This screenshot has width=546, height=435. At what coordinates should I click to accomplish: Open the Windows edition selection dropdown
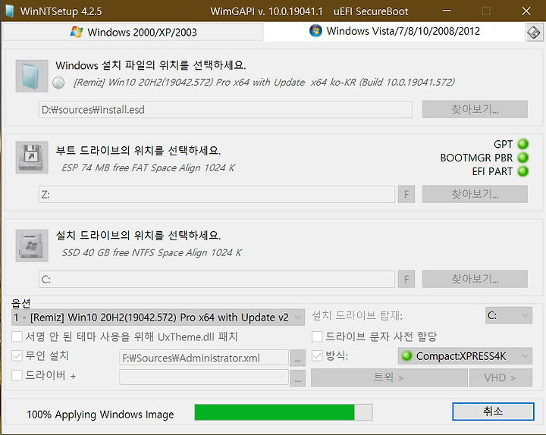[158, 318]
